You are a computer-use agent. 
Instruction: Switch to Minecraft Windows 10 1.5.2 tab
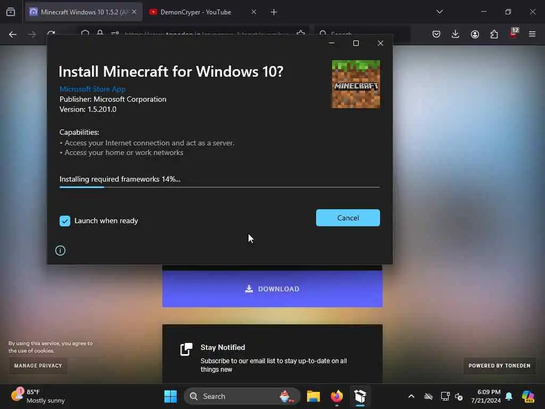tap(84, 12)
